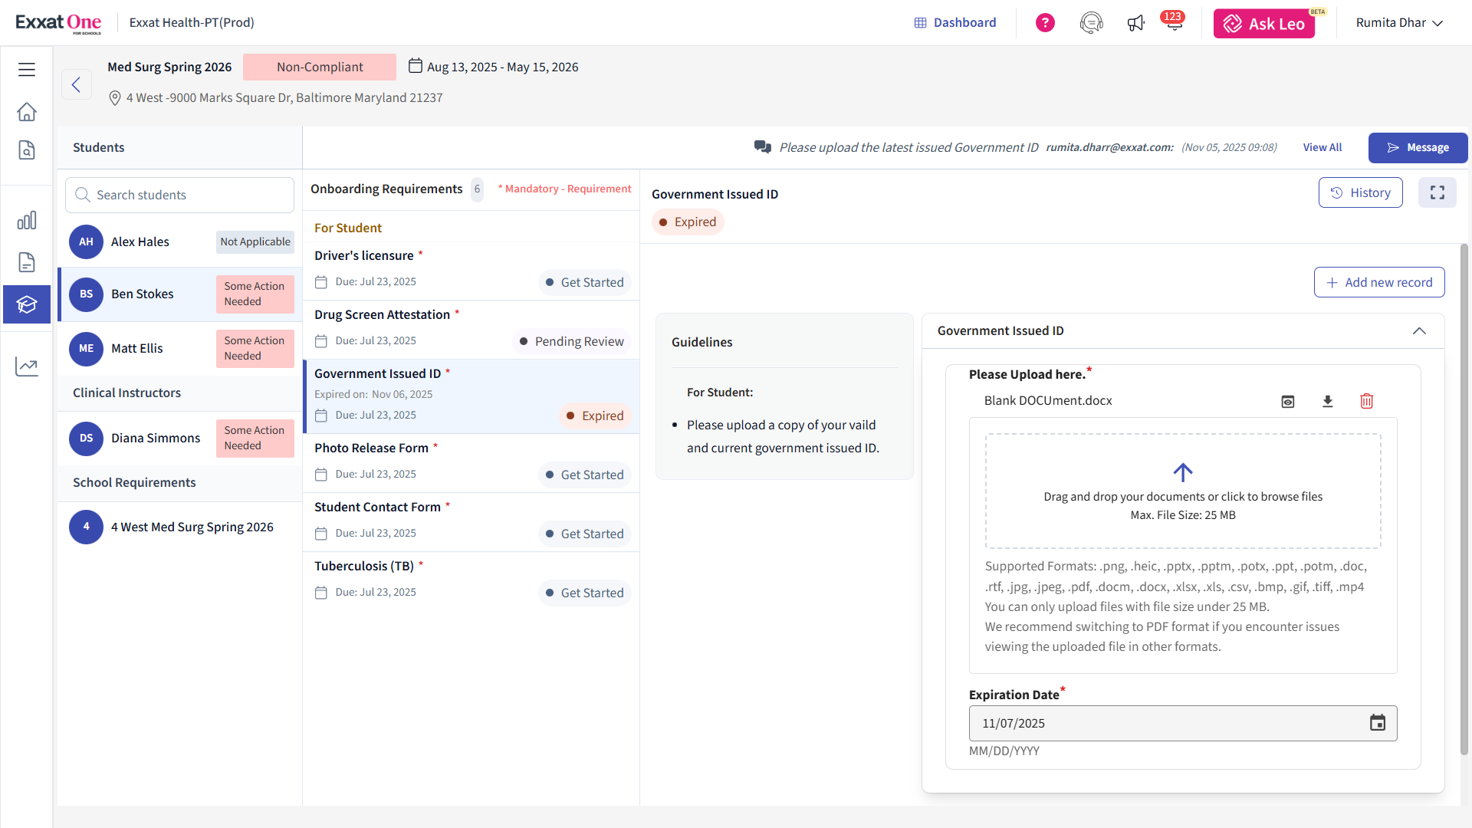
Task: Click the hamburger menu icon
Action: (x=27, y=70)
